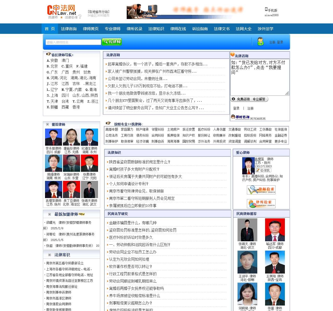Go to 法律文书 in the navigation bar
Screen dimensions: 333x311
coord(222,29)
